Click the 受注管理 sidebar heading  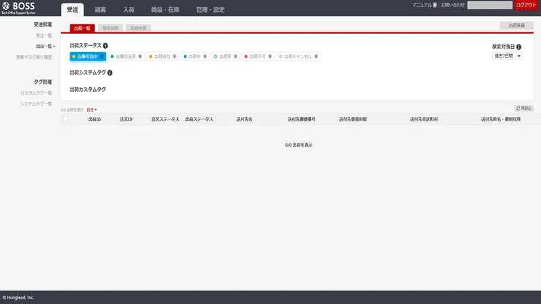click(43, 24)
